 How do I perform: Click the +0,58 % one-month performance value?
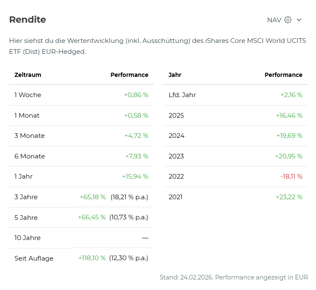136,116
